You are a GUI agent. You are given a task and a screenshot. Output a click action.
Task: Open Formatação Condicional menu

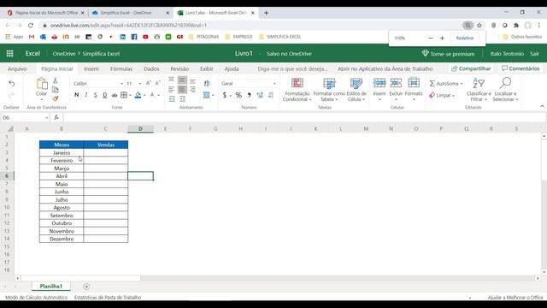pyautogui.click(x=297, y=90)
